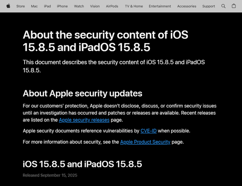Screen dimensions: 242x186
Task: Visit the Apple Product Security link
Action: (x=145, y=142)
